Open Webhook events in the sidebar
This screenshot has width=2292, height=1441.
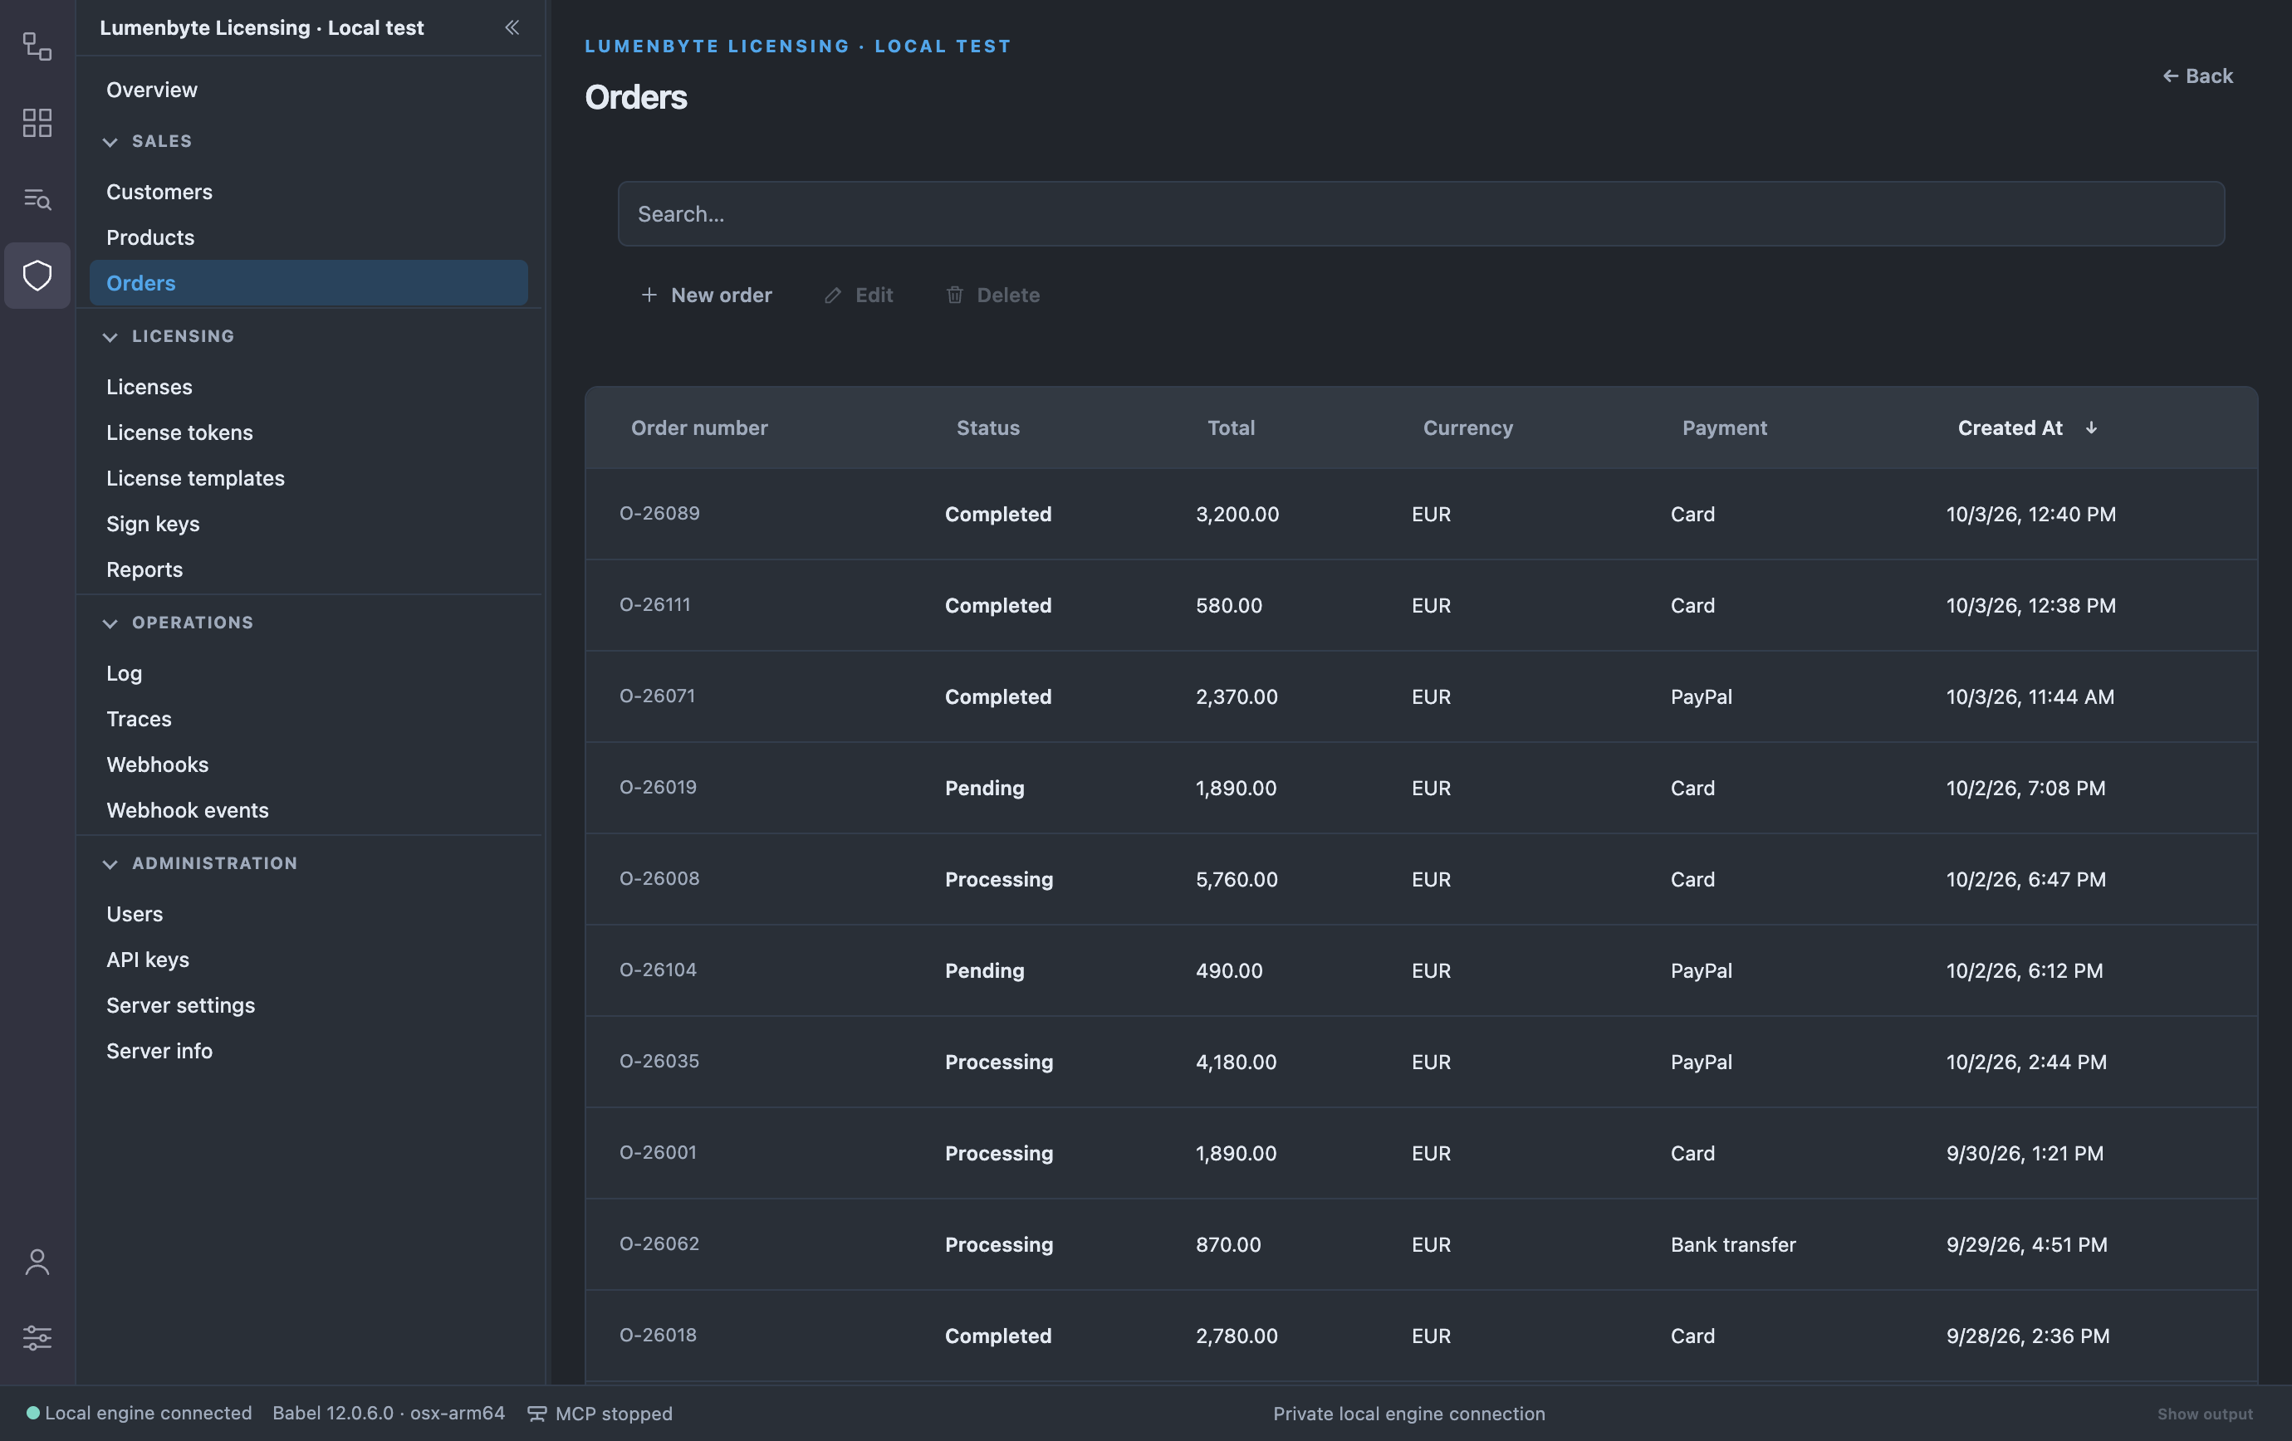click(x=188, y=810)
